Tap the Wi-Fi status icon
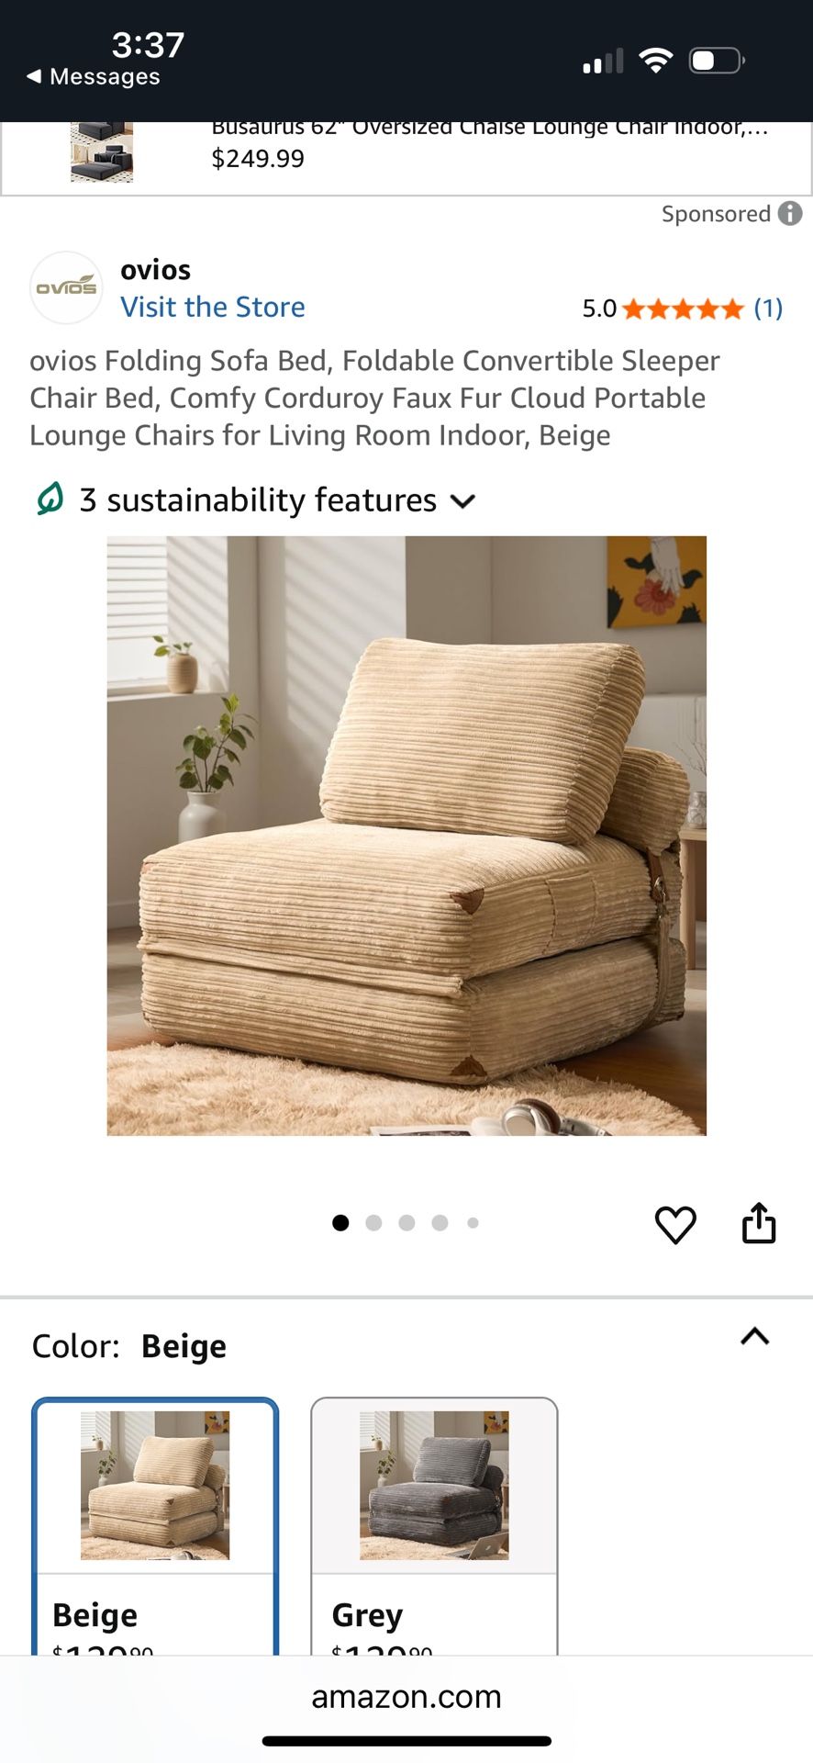813x1763 pixels. pos(656,61)
